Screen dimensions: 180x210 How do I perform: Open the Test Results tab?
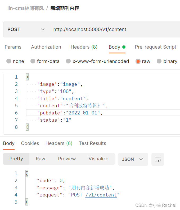click(92, 143)
